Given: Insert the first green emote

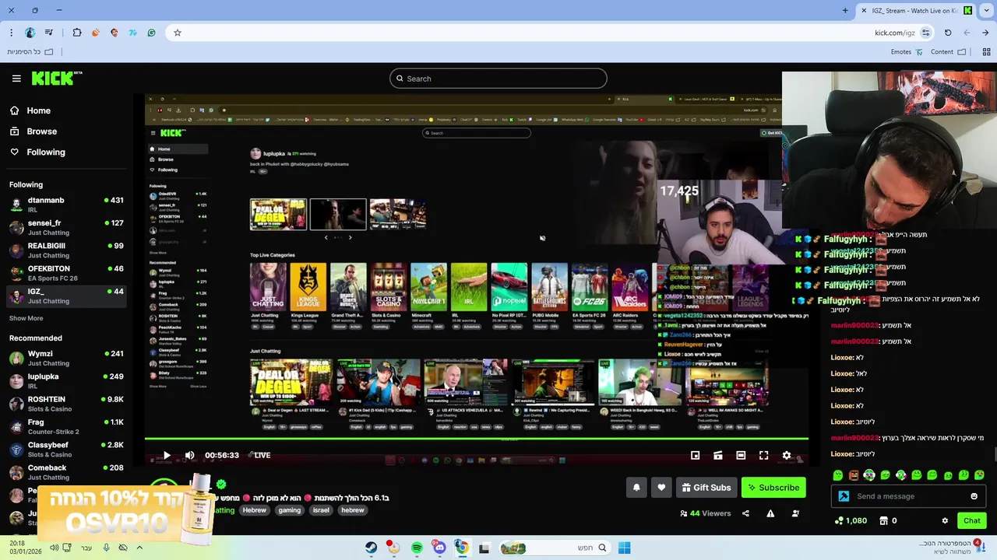Looking at the screenshot, I should point(838,474).
